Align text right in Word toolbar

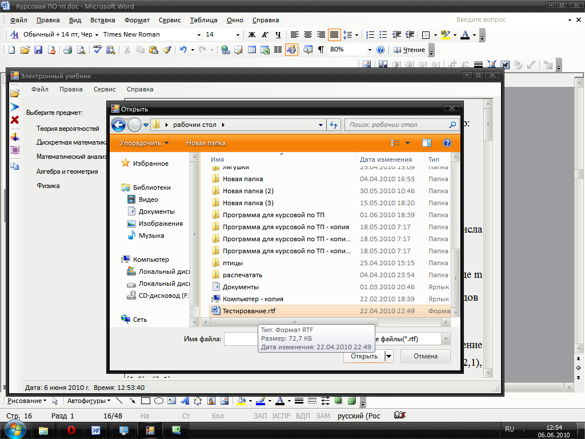click(x=321, y=35)
